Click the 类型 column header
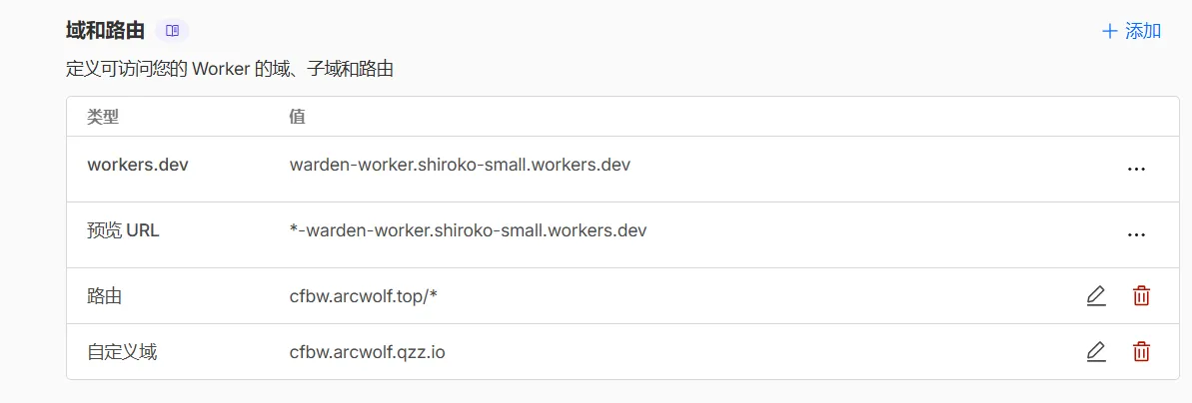Screen dimensions: 1192x403 (x=103, y=117)
